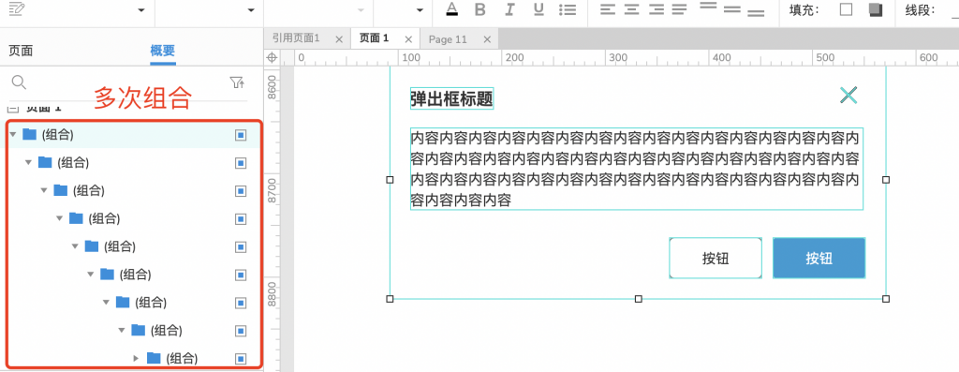Open the font color picker
Image resolution: width=959 pixels, height=372 pixels.
451,9
